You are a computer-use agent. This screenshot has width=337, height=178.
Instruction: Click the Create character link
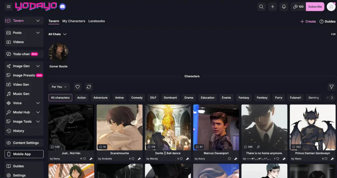click(x=308, y=21)
